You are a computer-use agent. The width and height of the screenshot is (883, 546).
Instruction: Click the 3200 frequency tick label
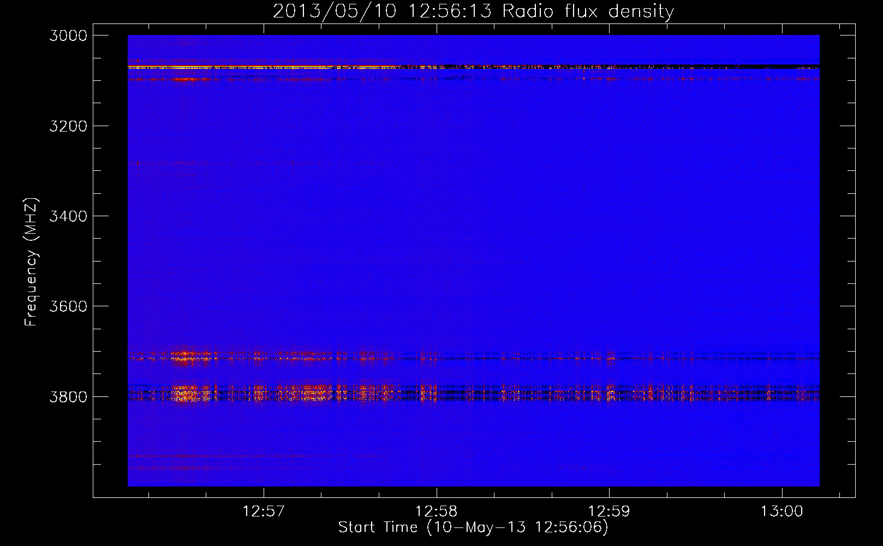[x=68, y=126]
